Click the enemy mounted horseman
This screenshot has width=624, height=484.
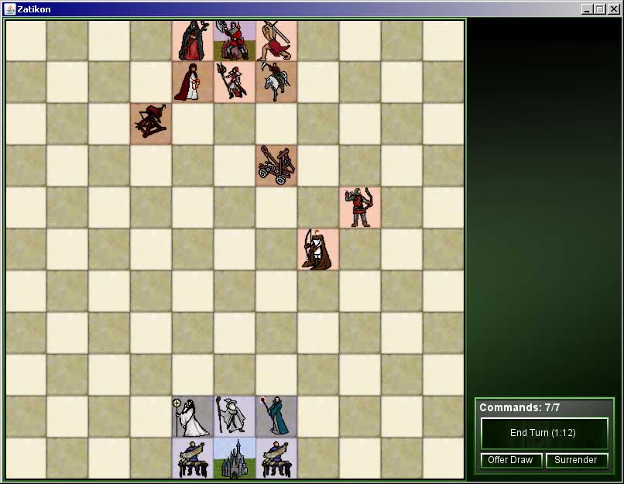(276, 81)
